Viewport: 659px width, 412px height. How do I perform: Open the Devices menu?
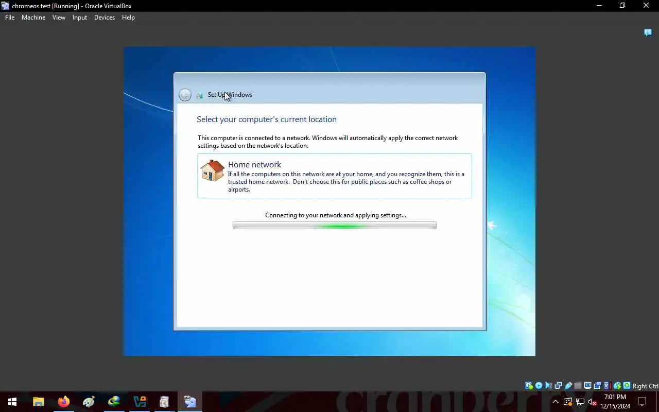[x=105, y=18]
